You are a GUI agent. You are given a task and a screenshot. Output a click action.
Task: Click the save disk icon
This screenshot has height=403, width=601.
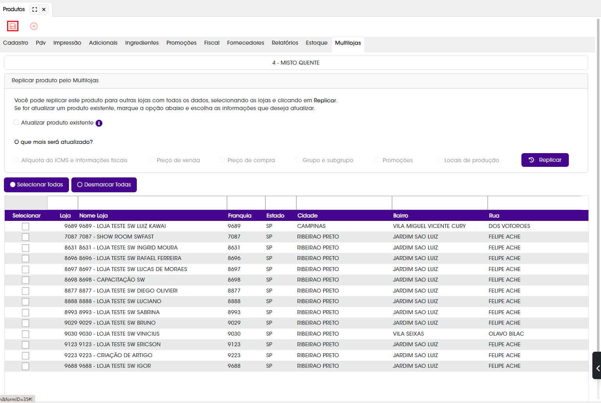(x=13, y=26)
